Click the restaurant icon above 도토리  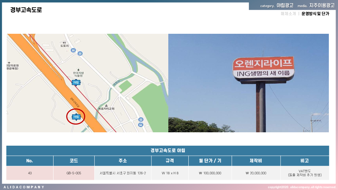(64, 42)
